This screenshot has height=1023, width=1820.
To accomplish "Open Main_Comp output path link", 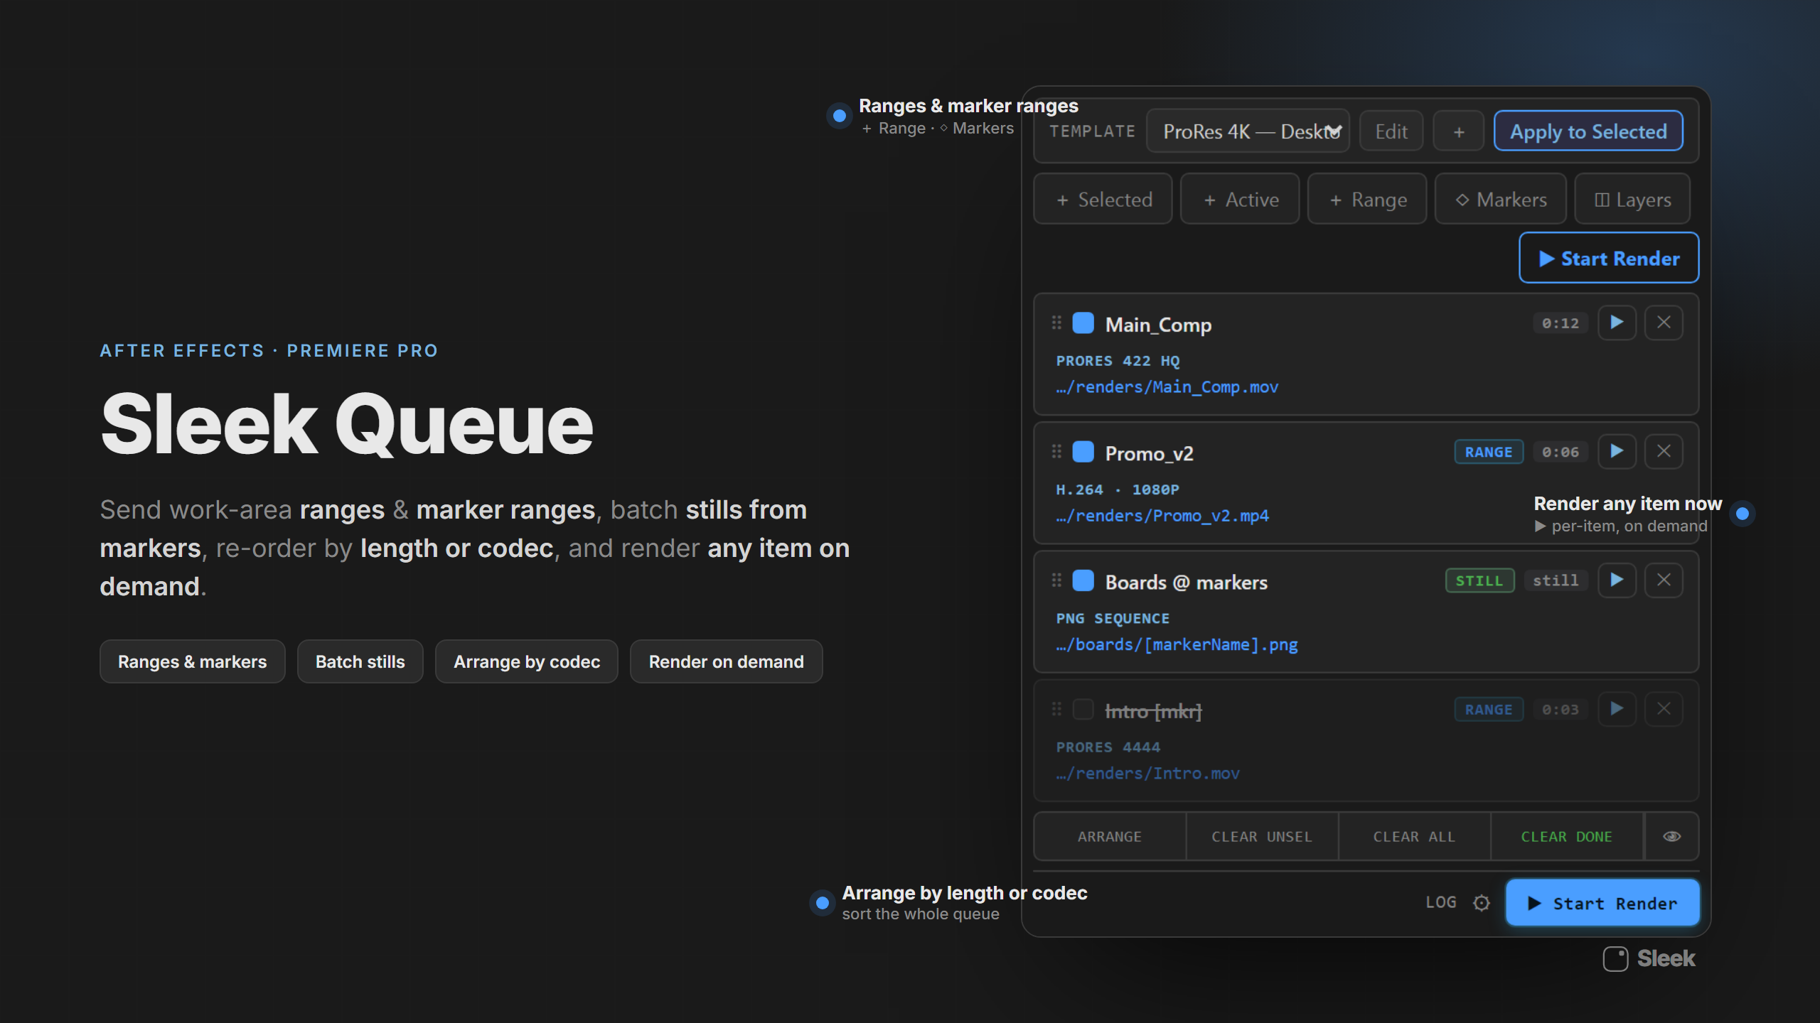I will (1167, 387).
